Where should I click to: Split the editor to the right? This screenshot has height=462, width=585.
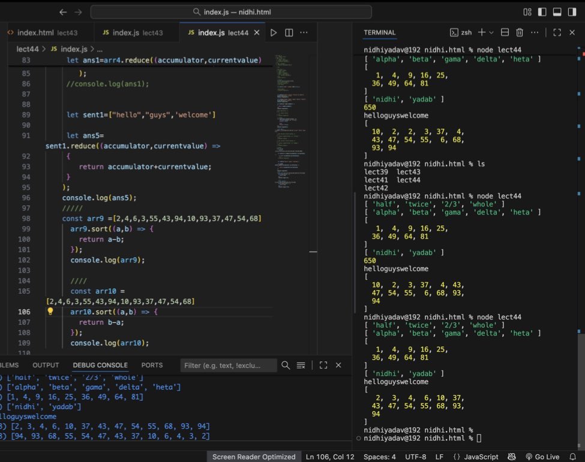289,33
